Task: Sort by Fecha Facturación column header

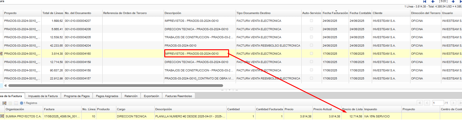Action: coord(335,13)
